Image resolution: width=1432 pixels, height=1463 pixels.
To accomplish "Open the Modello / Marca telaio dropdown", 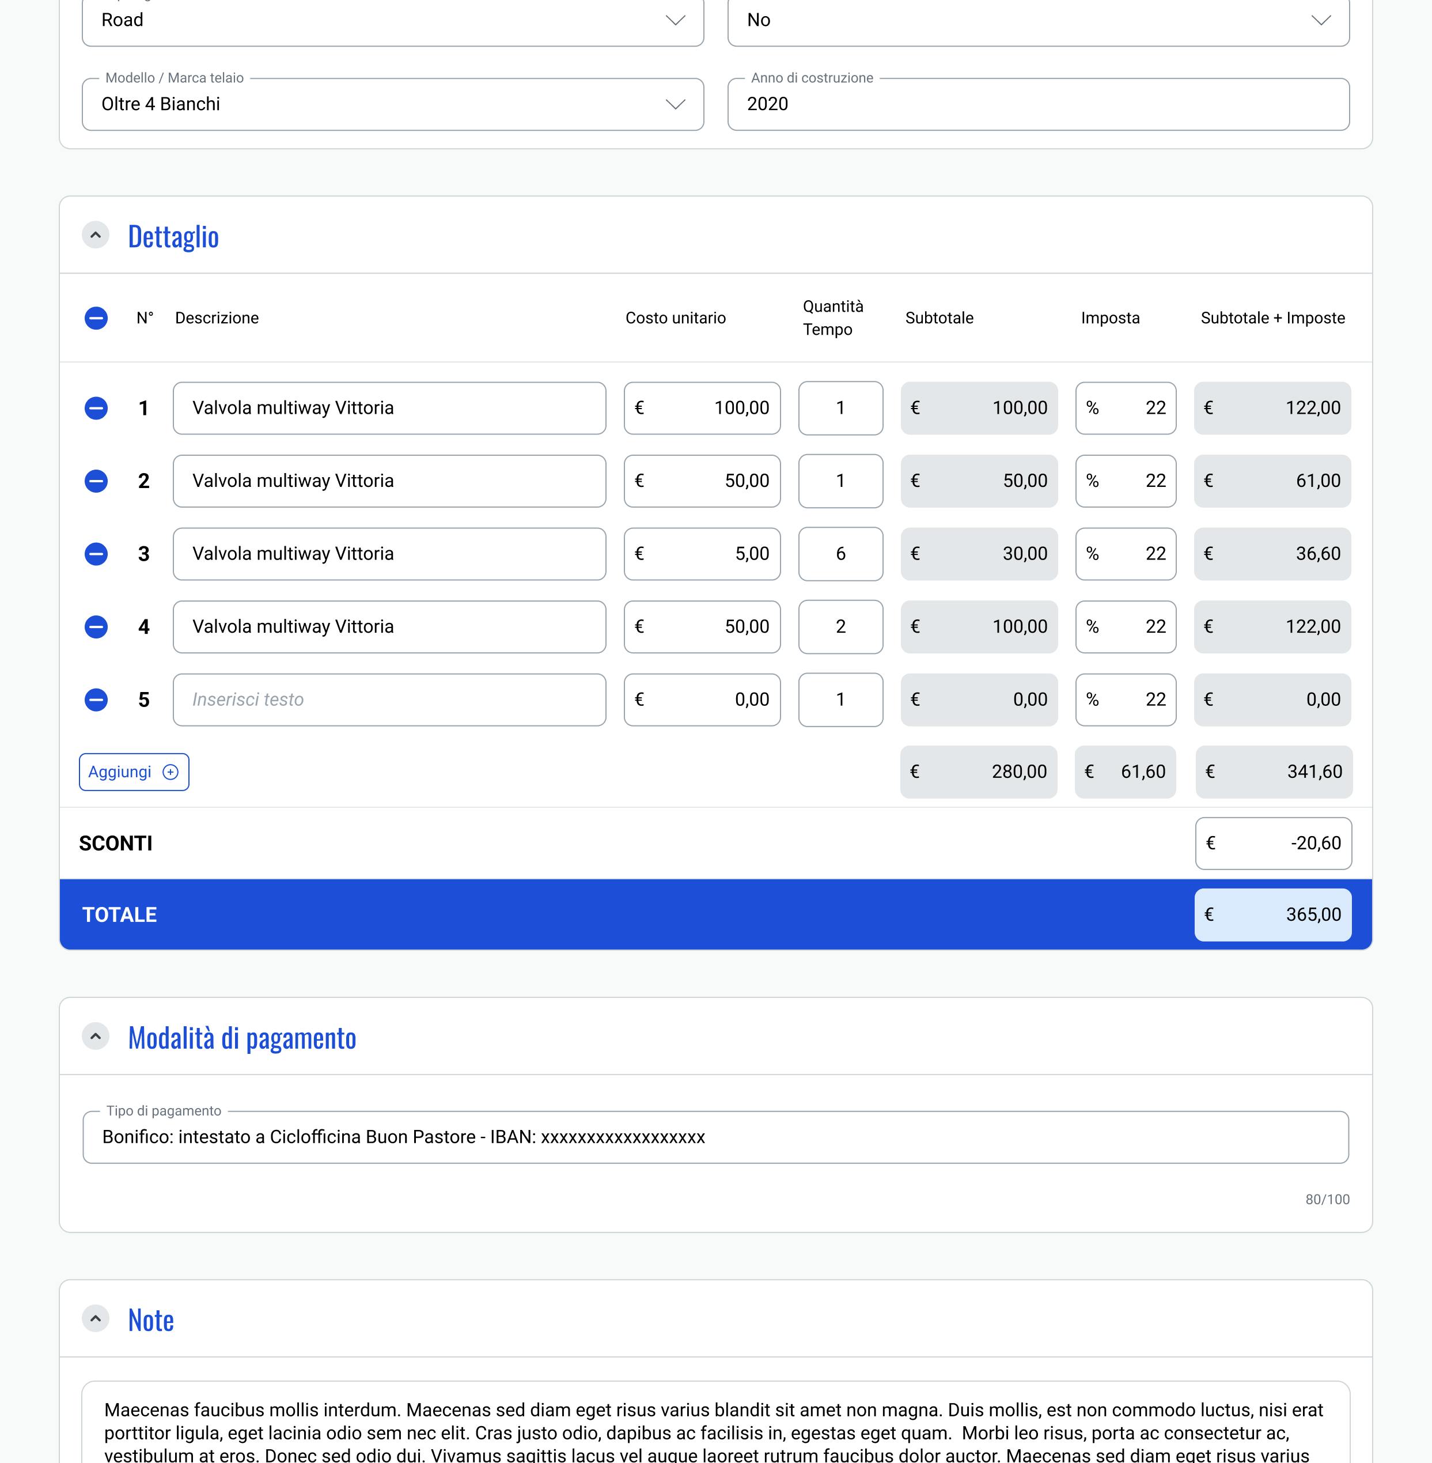I will 675,104.
